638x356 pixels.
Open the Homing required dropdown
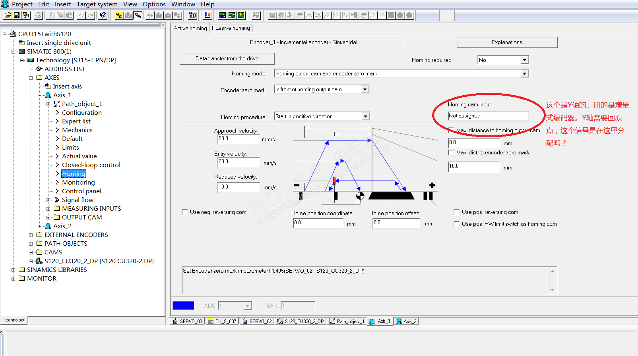click(x=525, y=60)
